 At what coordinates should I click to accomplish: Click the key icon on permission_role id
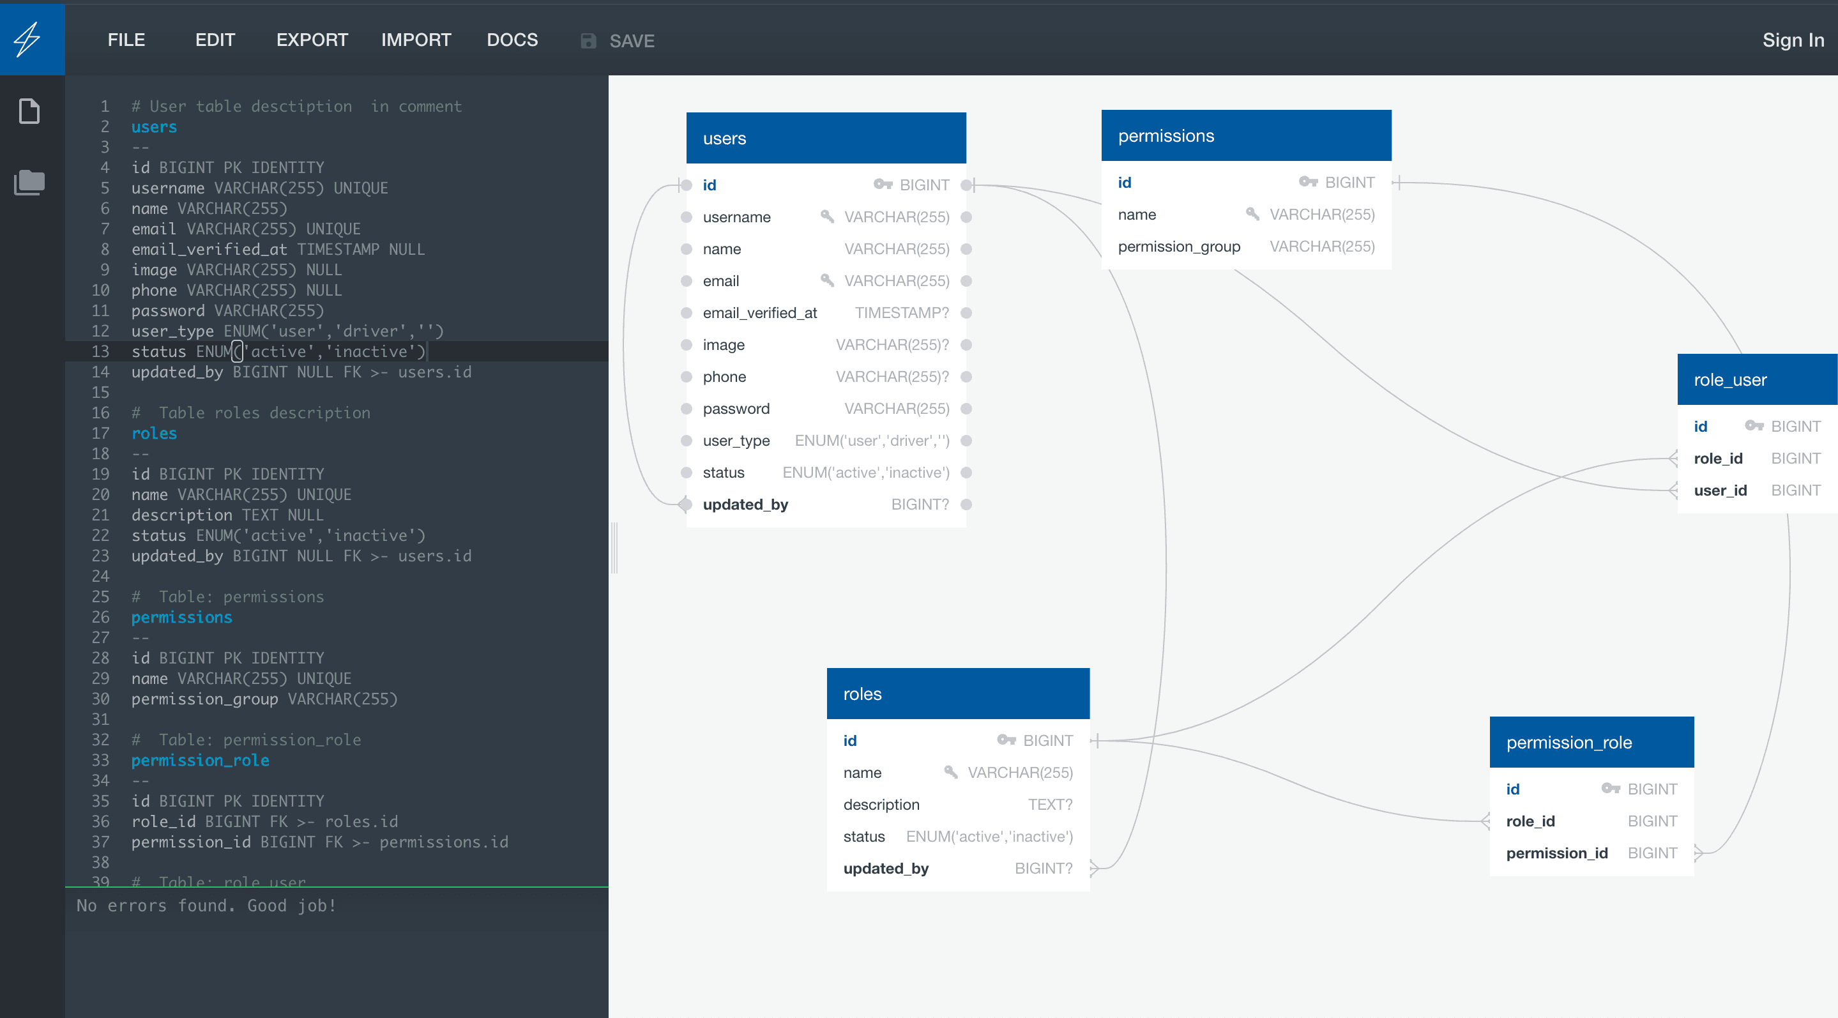pos(1611,788)
